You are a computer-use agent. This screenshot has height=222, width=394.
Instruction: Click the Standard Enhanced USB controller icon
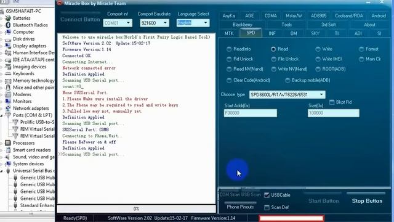[15, 205]
